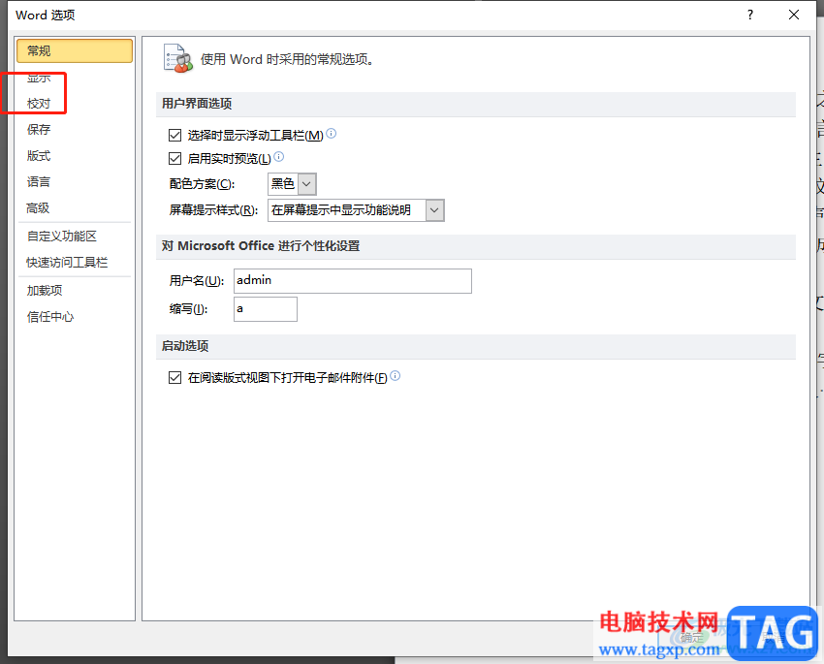Toggle 启用实时预览 checkbox

pyautogui.click(x=175, y=158)
